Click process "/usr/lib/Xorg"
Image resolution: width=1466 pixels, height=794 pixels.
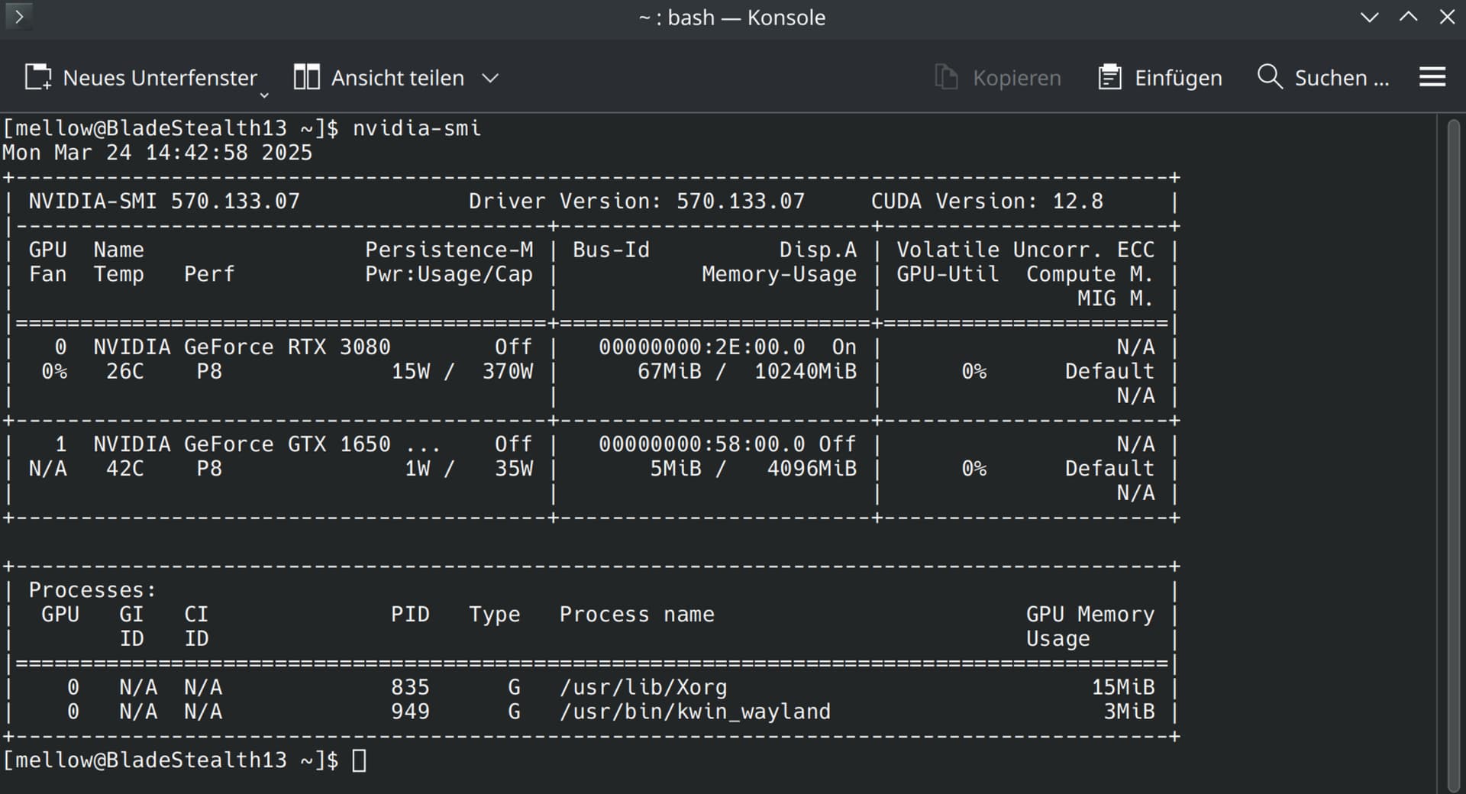pos(644,687)
